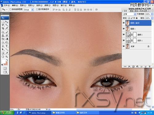This screenshot has width=154, height=115.
Task: Open the layer blend mode dropdown
Action: (135, 14)
